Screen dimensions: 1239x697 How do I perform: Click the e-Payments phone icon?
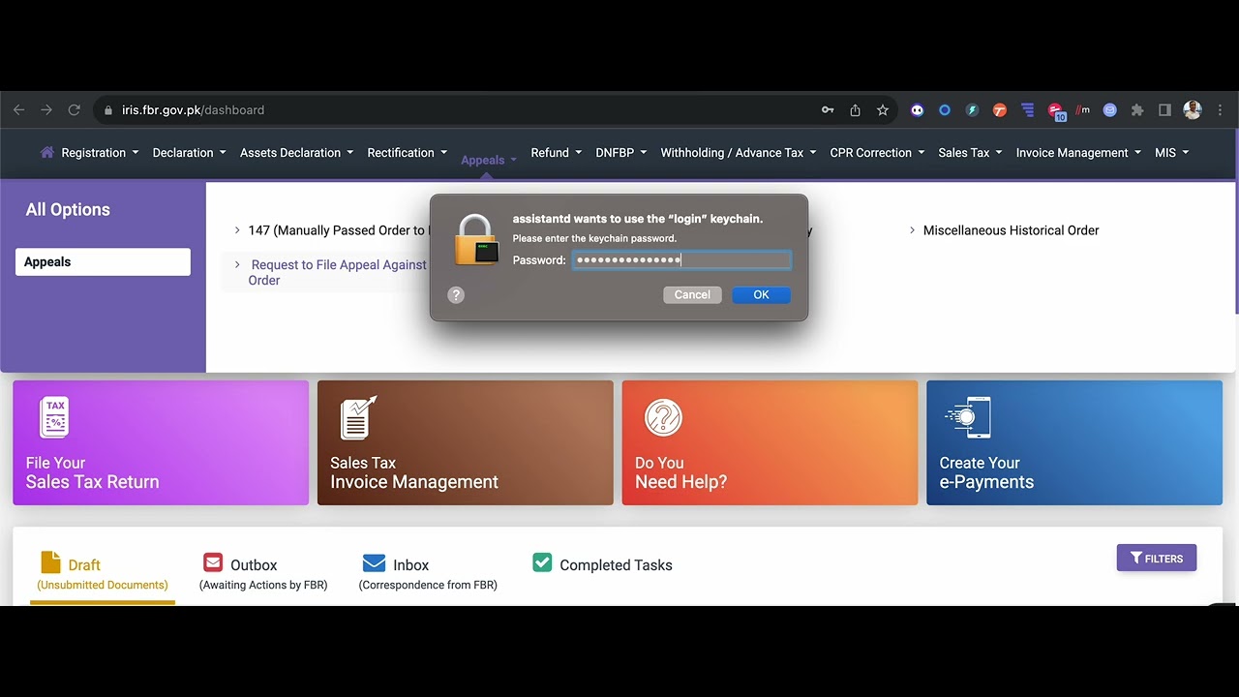[x=968, y=417]
